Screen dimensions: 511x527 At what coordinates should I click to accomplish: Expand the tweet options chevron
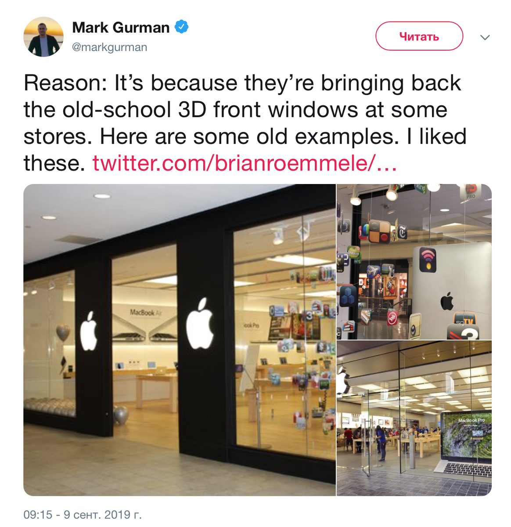(x=485, y=37)
